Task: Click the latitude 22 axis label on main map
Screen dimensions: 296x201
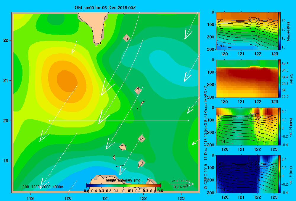Action: [6, 40]
